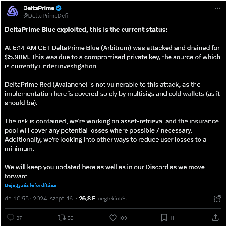
Task: Toggle the heart like icon
Action: click(113, 218)
